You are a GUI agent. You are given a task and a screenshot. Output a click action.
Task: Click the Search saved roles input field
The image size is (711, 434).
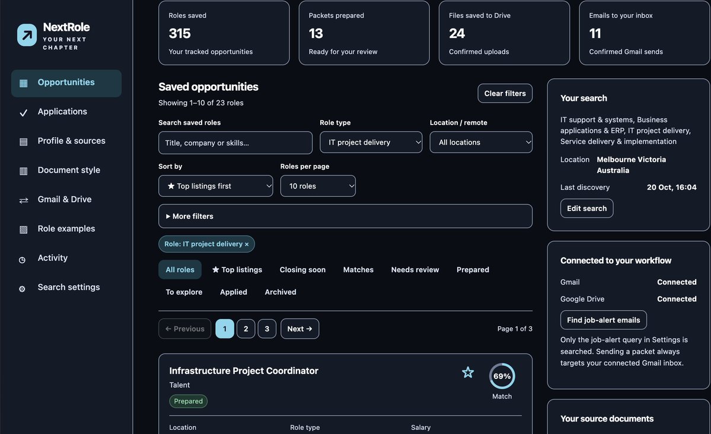(235, 143)
